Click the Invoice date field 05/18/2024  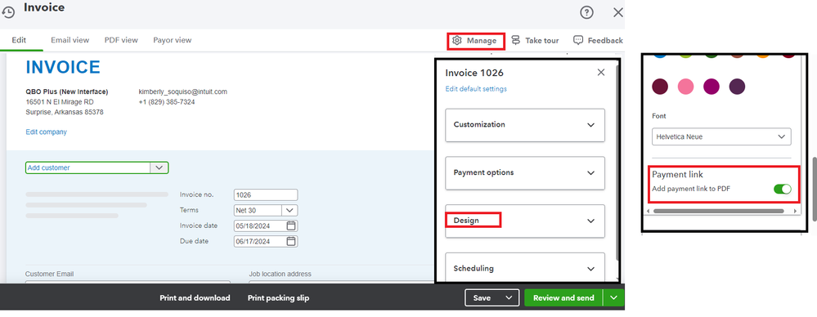coord(266,226)
